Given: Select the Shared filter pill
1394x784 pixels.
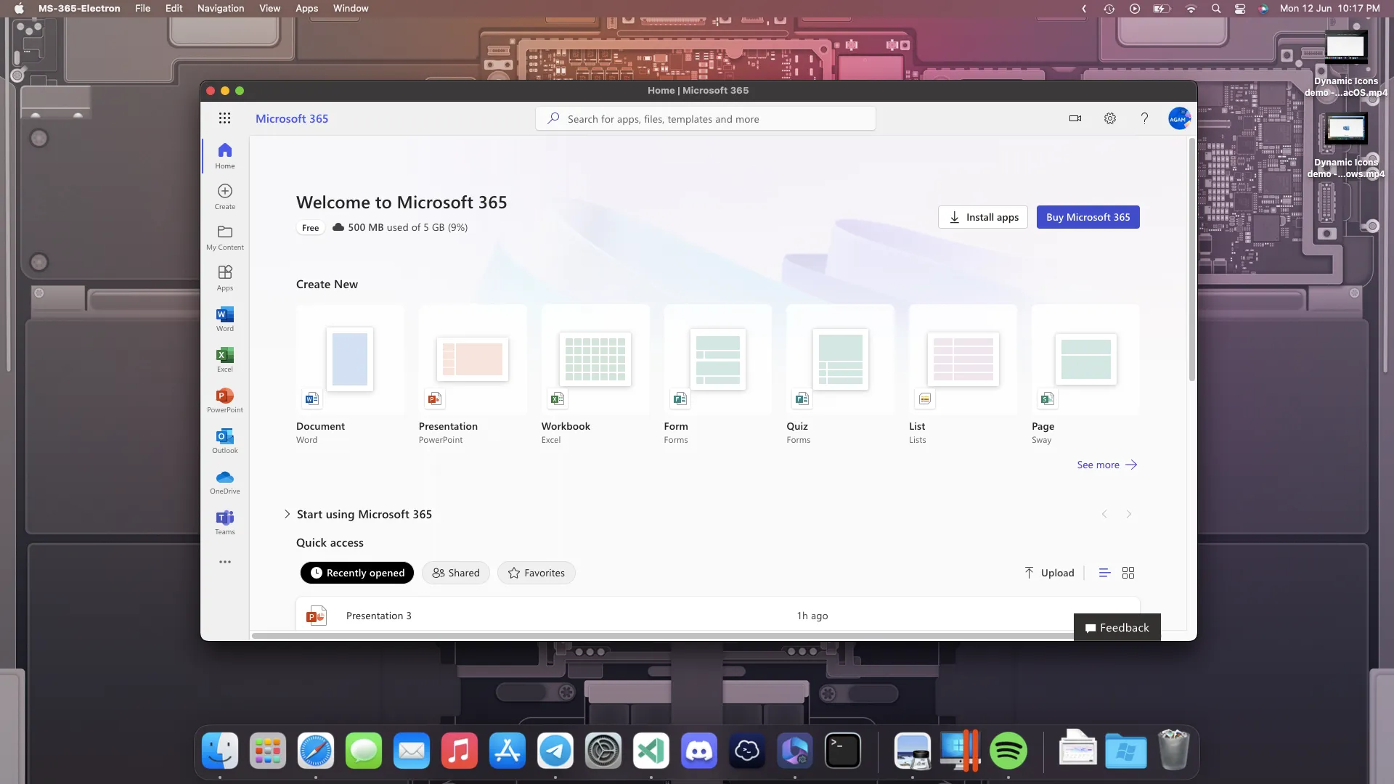Looking at the screenshot, I should click(455, 572).
